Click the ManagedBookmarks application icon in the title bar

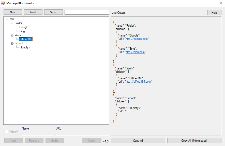[x=3, y=3]
